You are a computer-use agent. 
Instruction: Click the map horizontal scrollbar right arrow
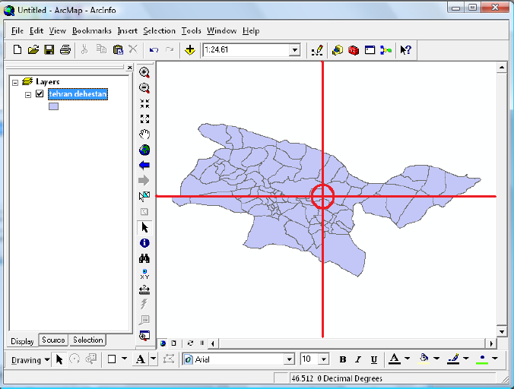(491, 343)
